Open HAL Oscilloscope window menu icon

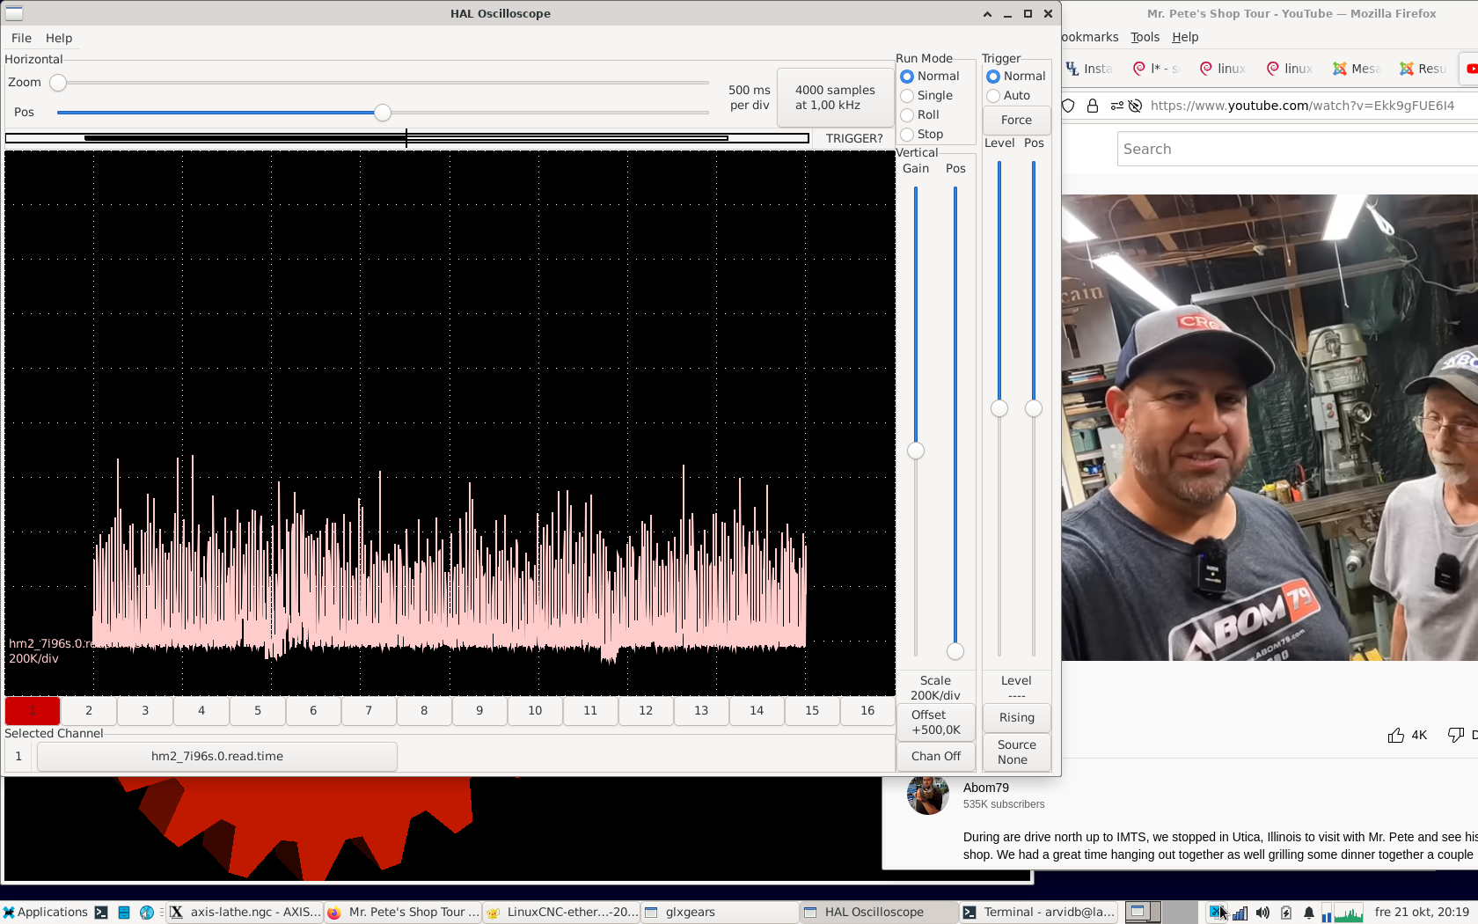[14, 13]
